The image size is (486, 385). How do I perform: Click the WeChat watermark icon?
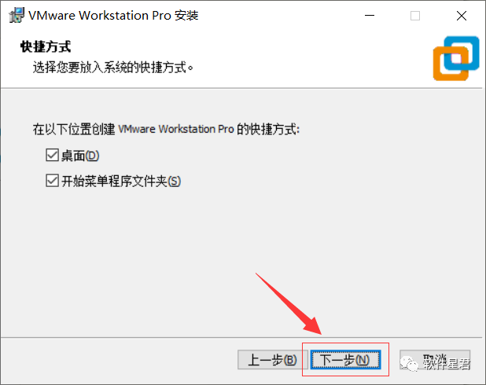click(409, 363)
